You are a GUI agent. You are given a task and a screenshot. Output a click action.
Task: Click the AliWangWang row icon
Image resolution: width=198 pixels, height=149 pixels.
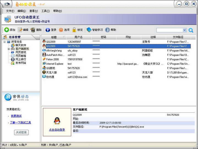(x=44, y=50)
